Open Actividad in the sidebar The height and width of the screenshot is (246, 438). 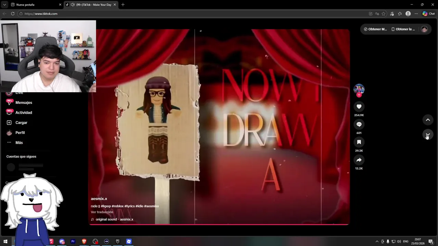click(x=24, y=112)
